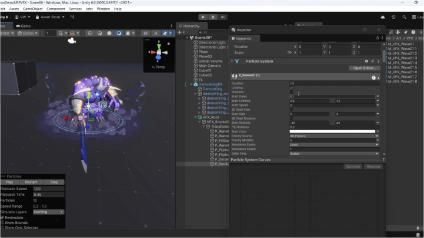Open the Asset Store dropdown
This screenshot has height=238, width=424.
click(x=50, y=17)
